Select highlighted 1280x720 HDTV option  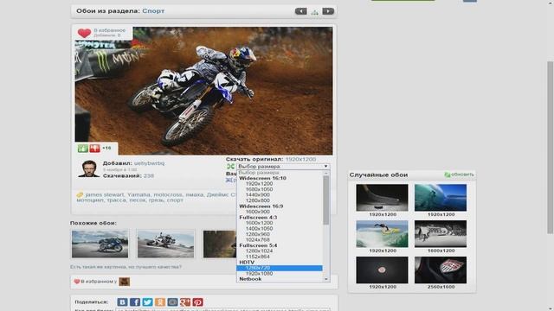tap(279, 268)
